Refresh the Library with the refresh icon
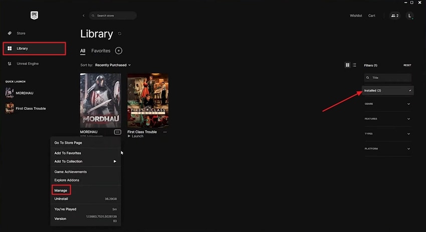This screenshot has height=232, width=426. [120, 34]
